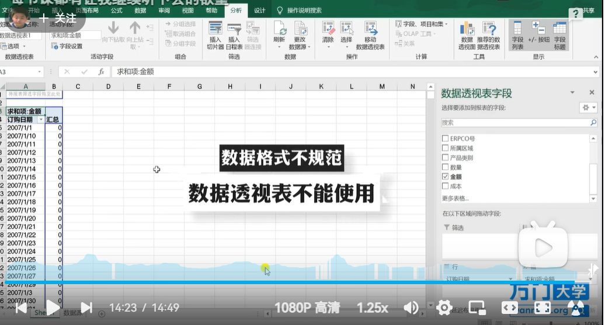605x325 pixels.
Task: Open the Excel help question mark
Action: coord(575,14)
